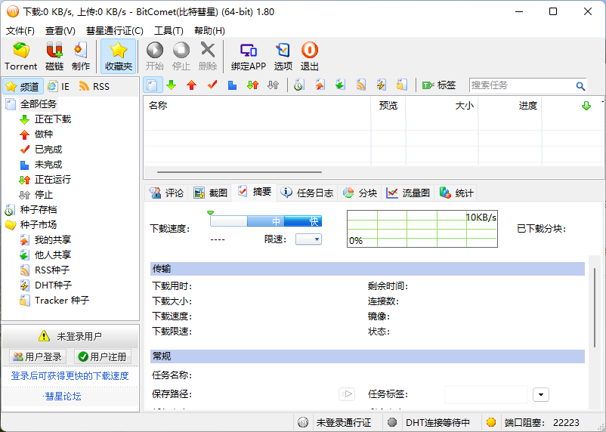Switch to the RSS sidebar tab
This screenshot has width=606, height=432.
[x=94, y=87]
